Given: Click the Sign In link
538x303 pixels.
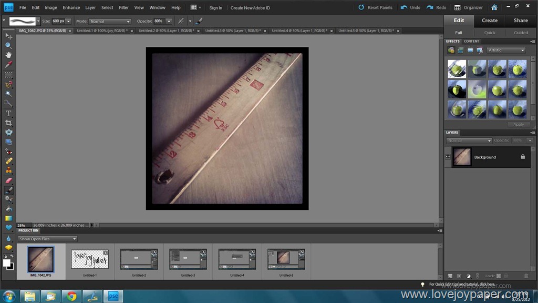Looking at the screenshot, I should pyautogui.click(x=216, y=7).
